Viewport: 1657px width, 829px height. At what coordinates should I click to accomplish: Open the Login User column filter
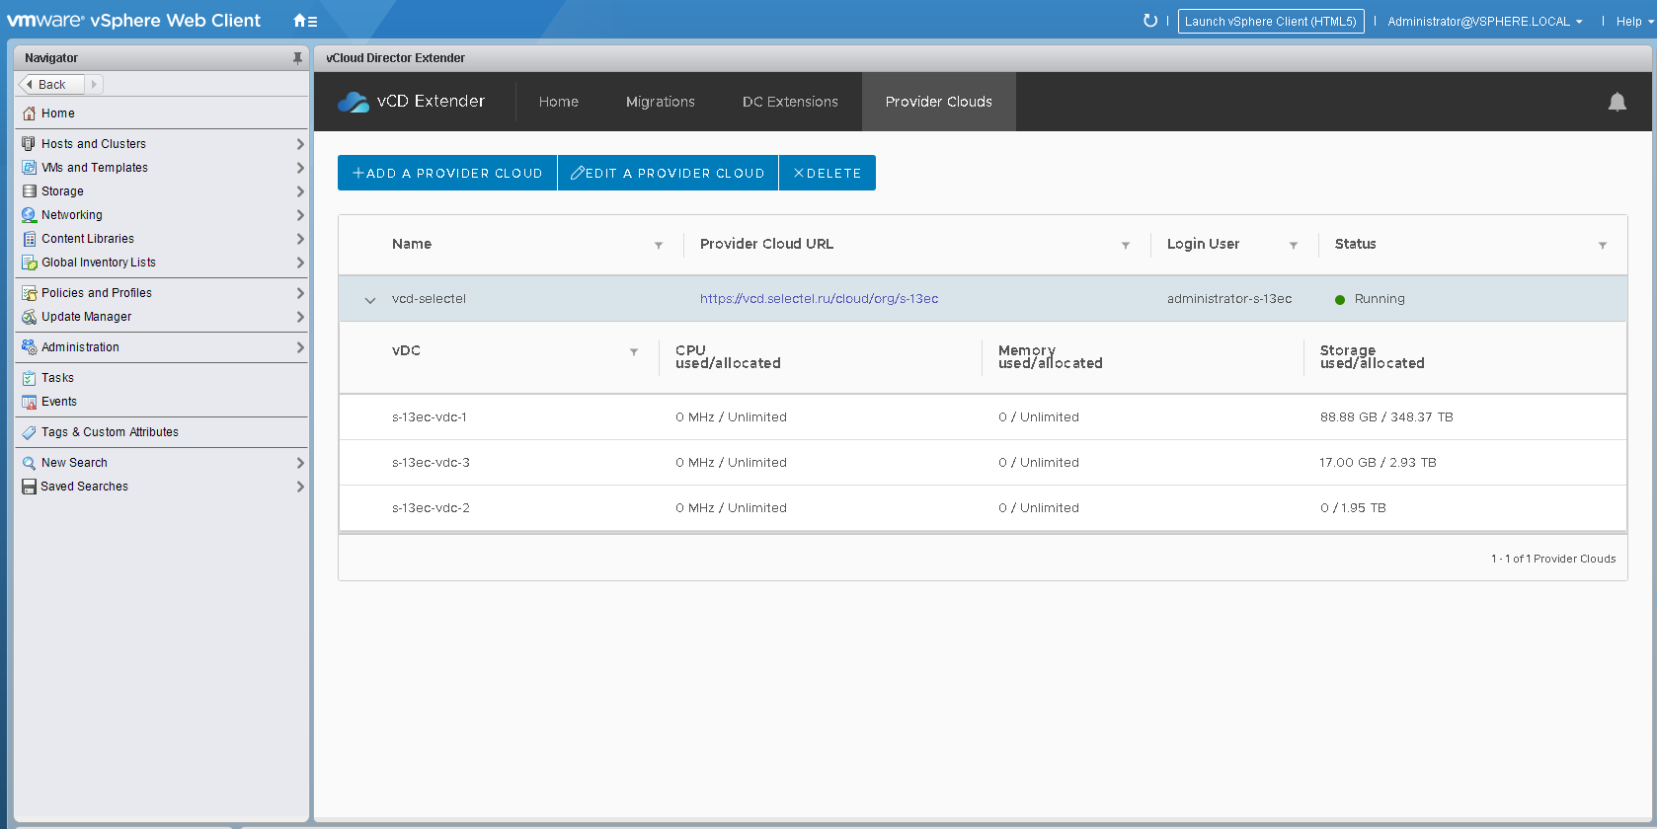[x=1294, y=246]
